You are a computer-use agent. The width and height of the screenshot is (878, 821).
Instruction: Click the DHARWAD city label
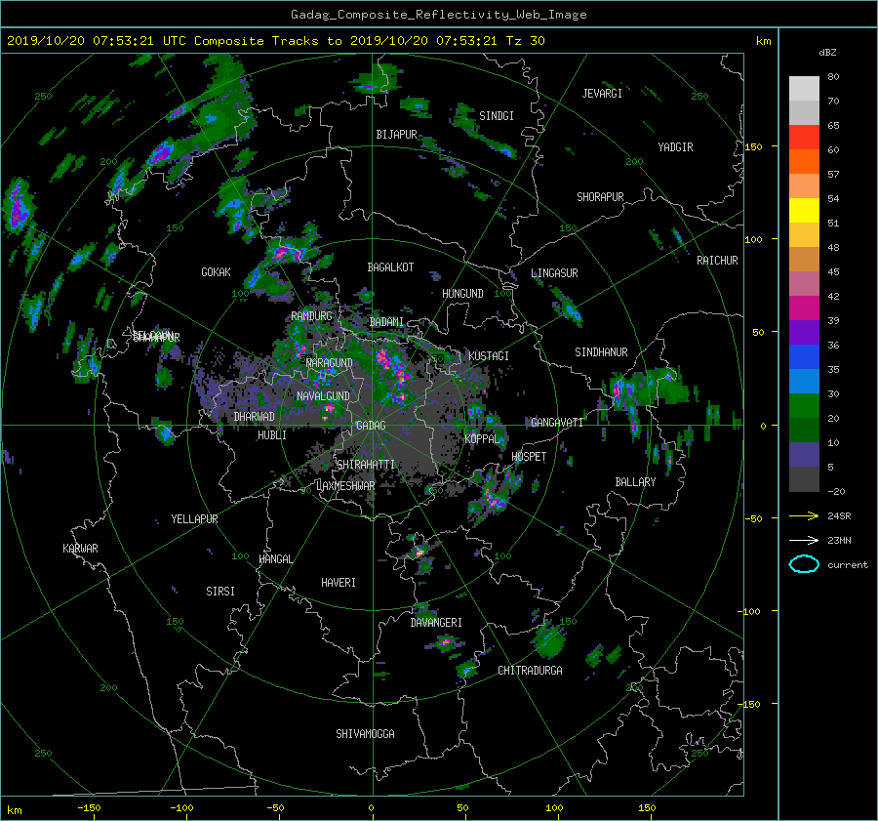click(254, 417)
